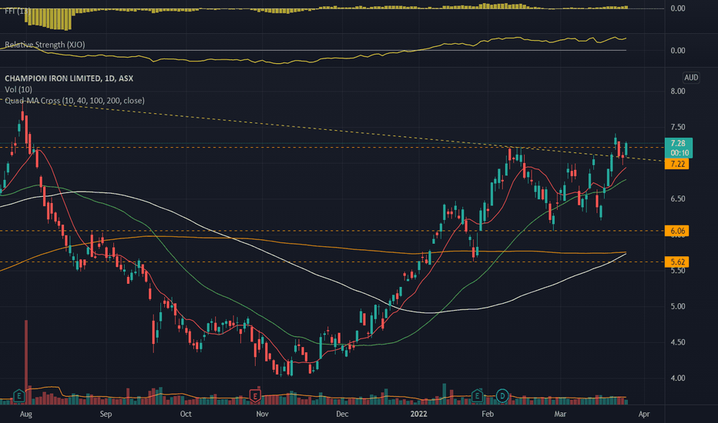Click the 2022 label on time axis
This screenshot has width=718, height=423.
418,414
